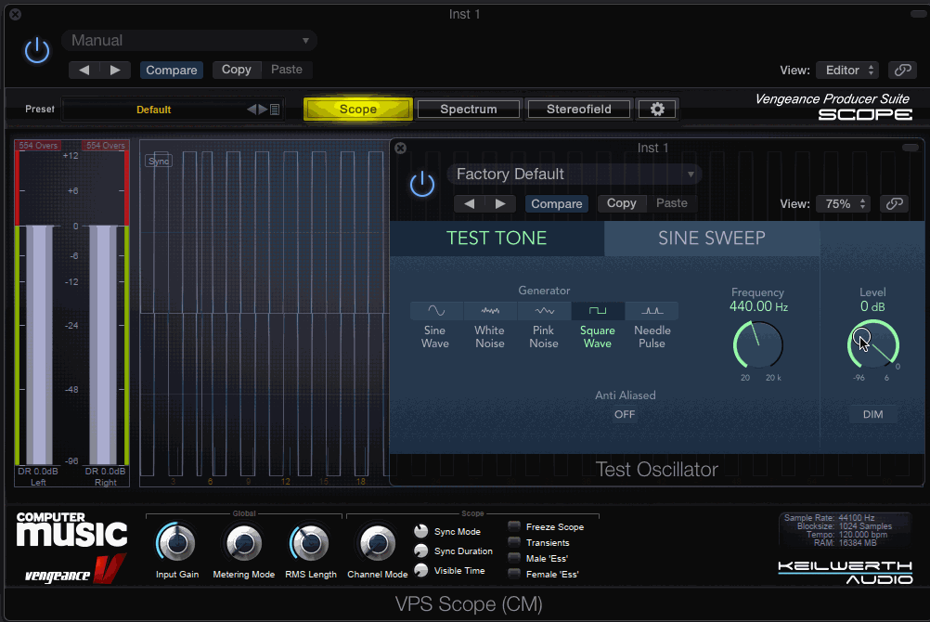Select the TEST TONE tab

[497, 238]
